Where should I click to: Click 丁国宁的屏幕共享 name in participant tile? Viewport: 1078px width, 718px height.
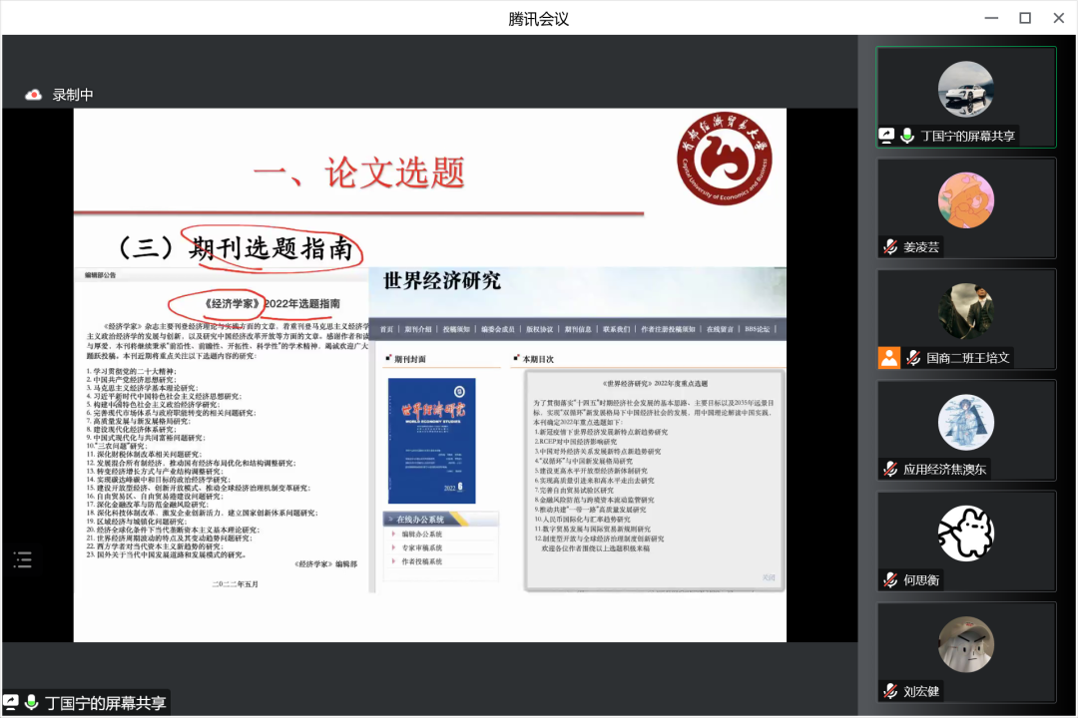(x=968, y=136)
